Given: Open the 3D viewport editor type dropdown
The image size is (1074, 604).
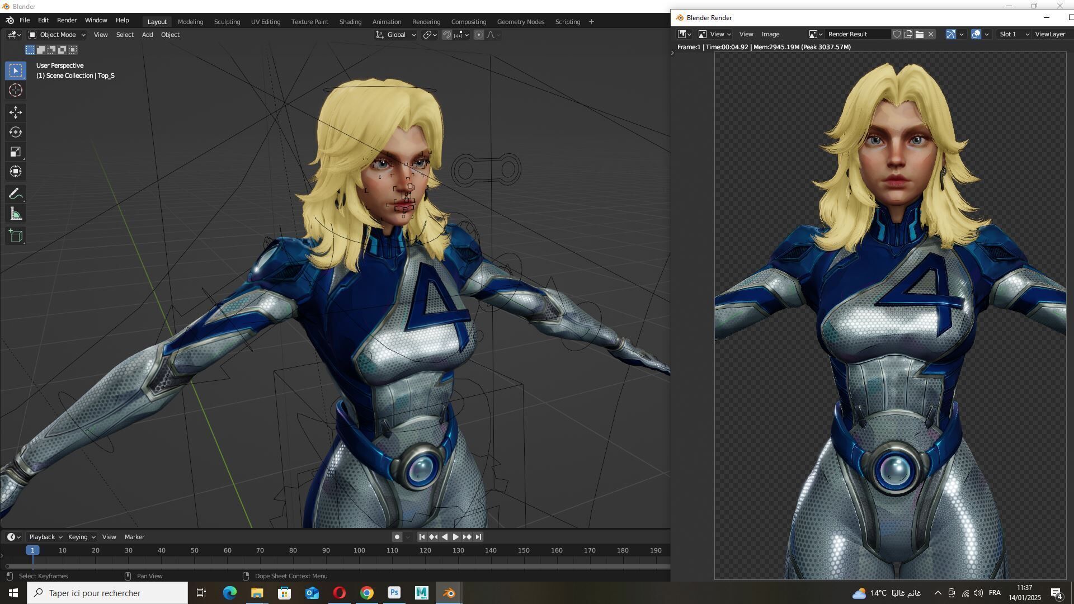Looking at the screenshot, I should [x=15, y=35].
